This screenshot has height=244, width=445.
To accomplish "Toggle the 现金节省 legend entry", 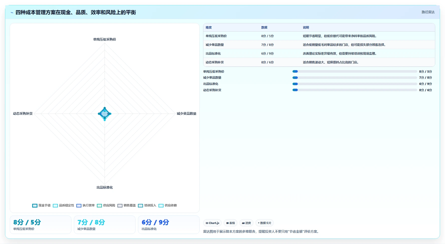I will 41,205.
